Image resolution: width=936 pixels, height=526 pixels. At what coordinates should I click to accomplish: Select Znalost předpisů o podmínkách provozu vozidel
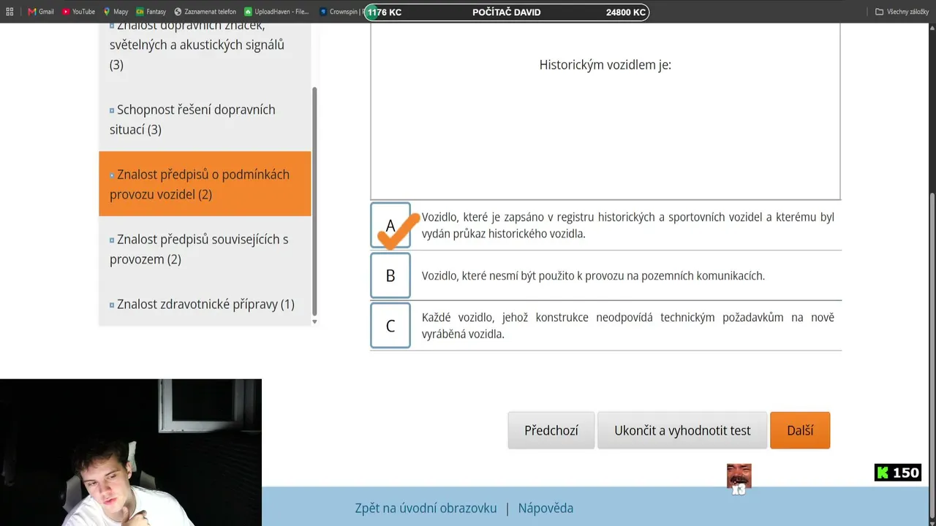205,184
